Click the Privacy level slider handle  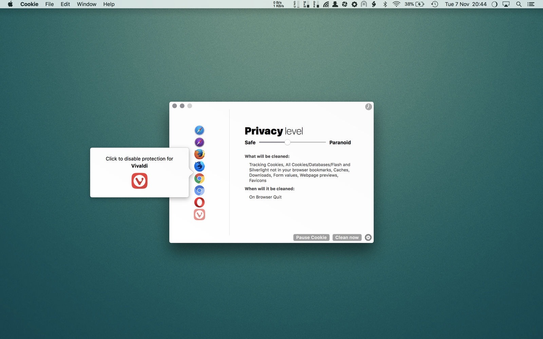287,142
